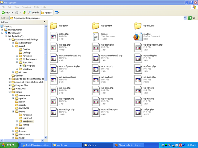Select the xmlrpc.php file icon
Viewport: 198px width, 148px height.
pos(138,112)
